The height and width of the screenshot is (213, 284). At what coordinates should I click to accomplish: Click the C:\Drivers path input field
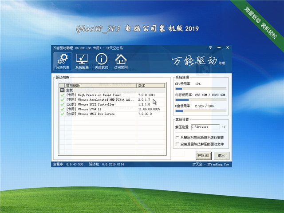tap(205, 127)
